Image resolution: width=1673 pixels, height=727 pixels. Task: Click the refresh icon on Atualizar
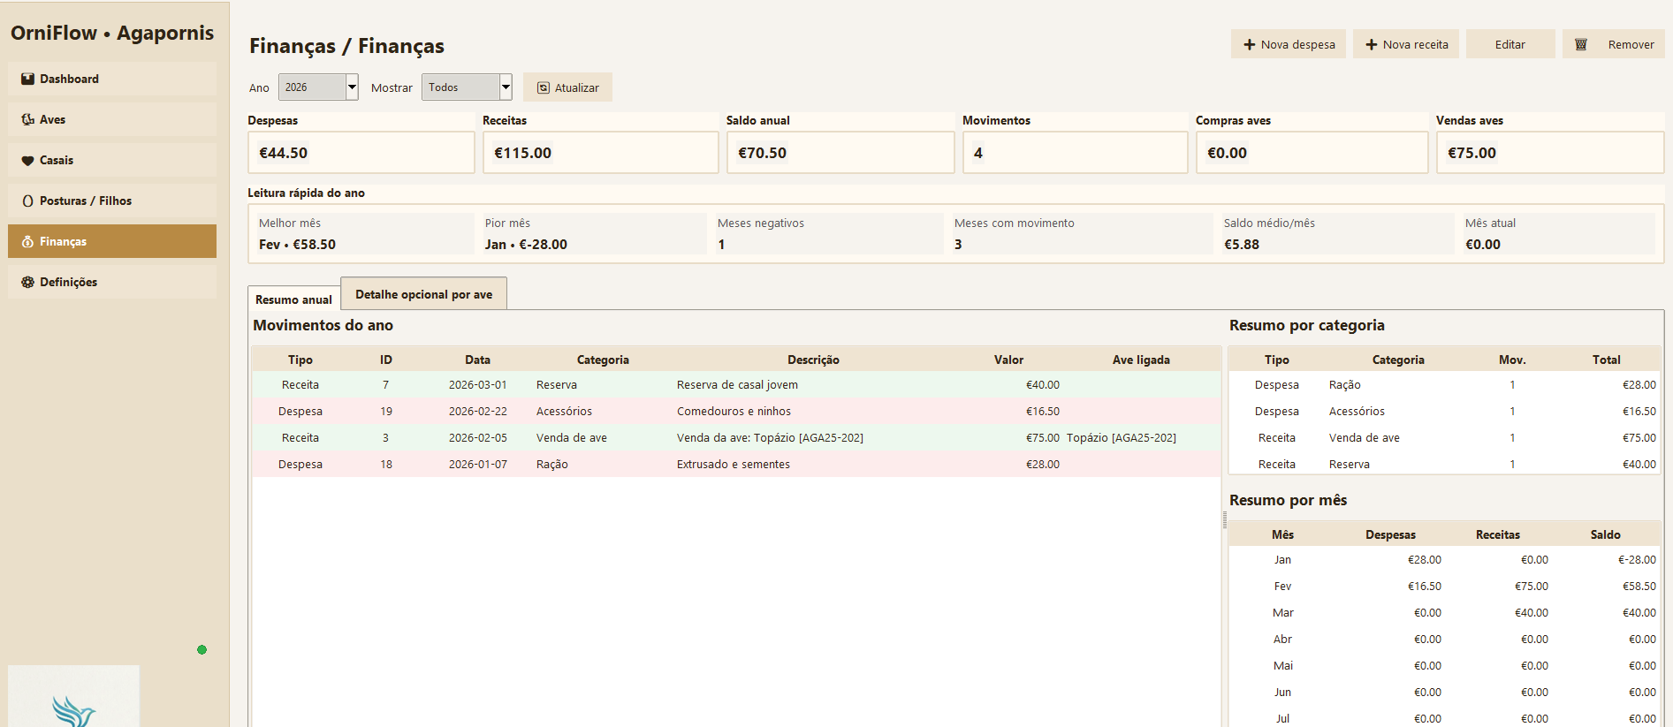coord(544,87)
